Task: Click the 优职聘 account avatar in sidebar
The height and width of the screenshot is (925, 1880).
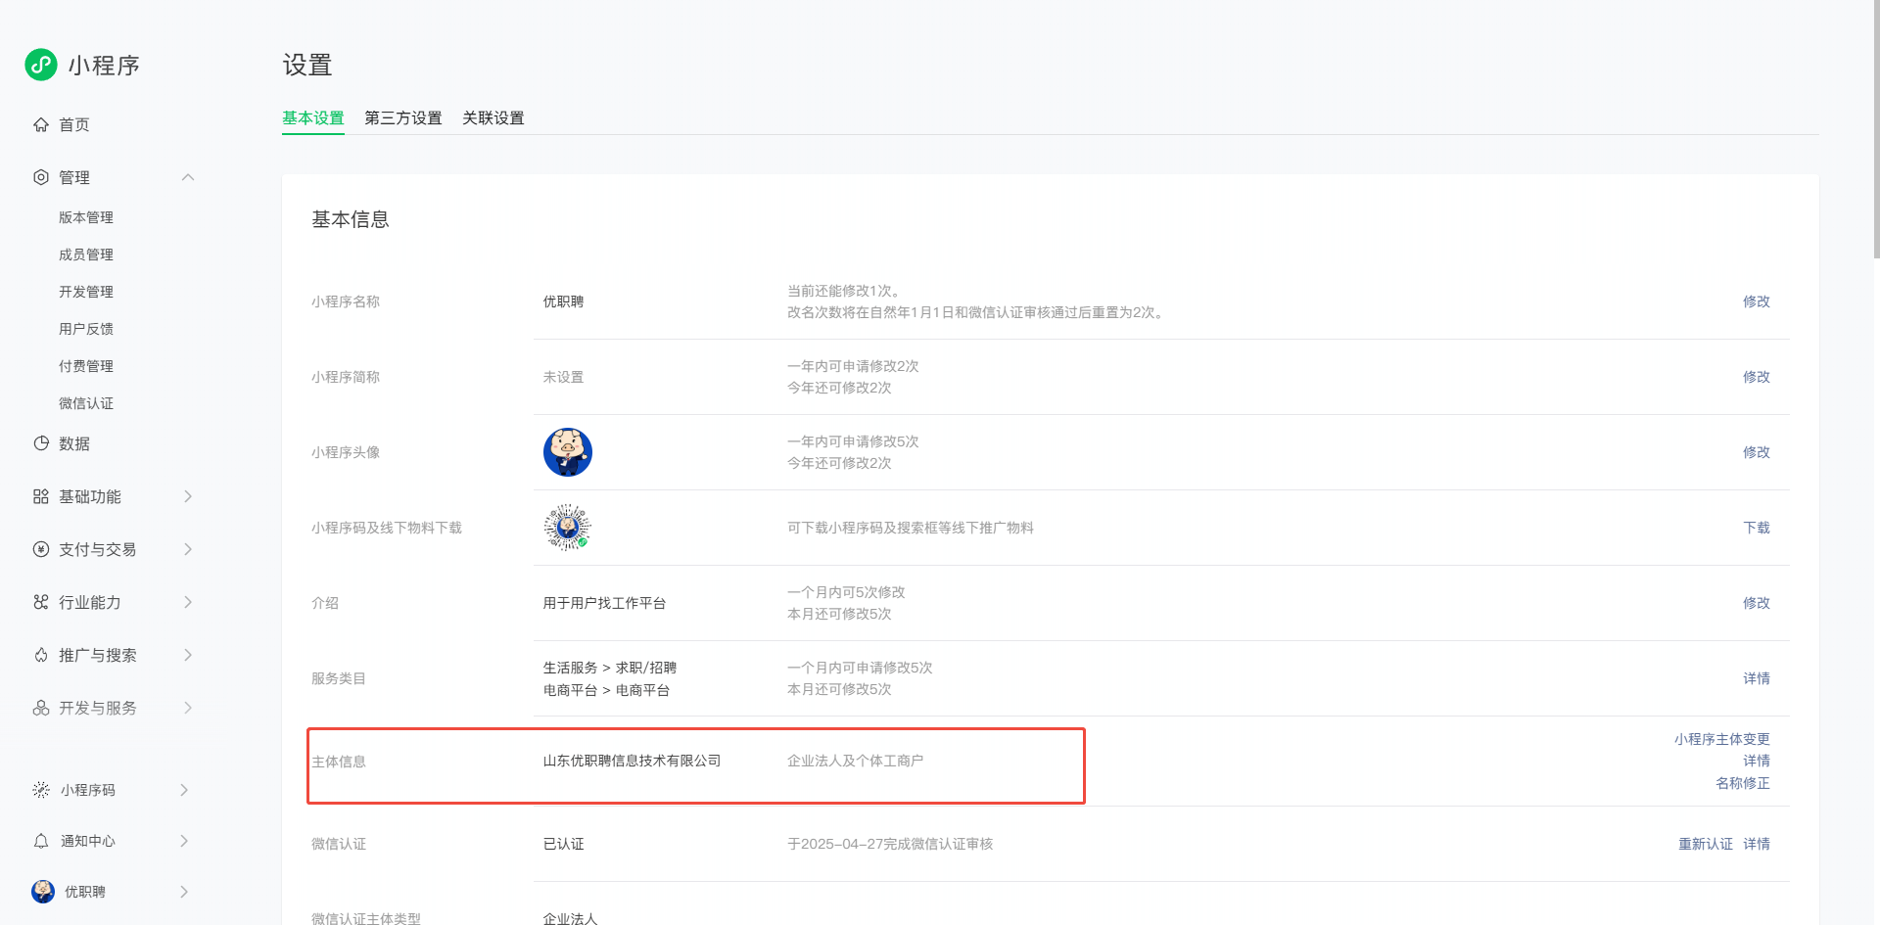Action: coord(43,891)
